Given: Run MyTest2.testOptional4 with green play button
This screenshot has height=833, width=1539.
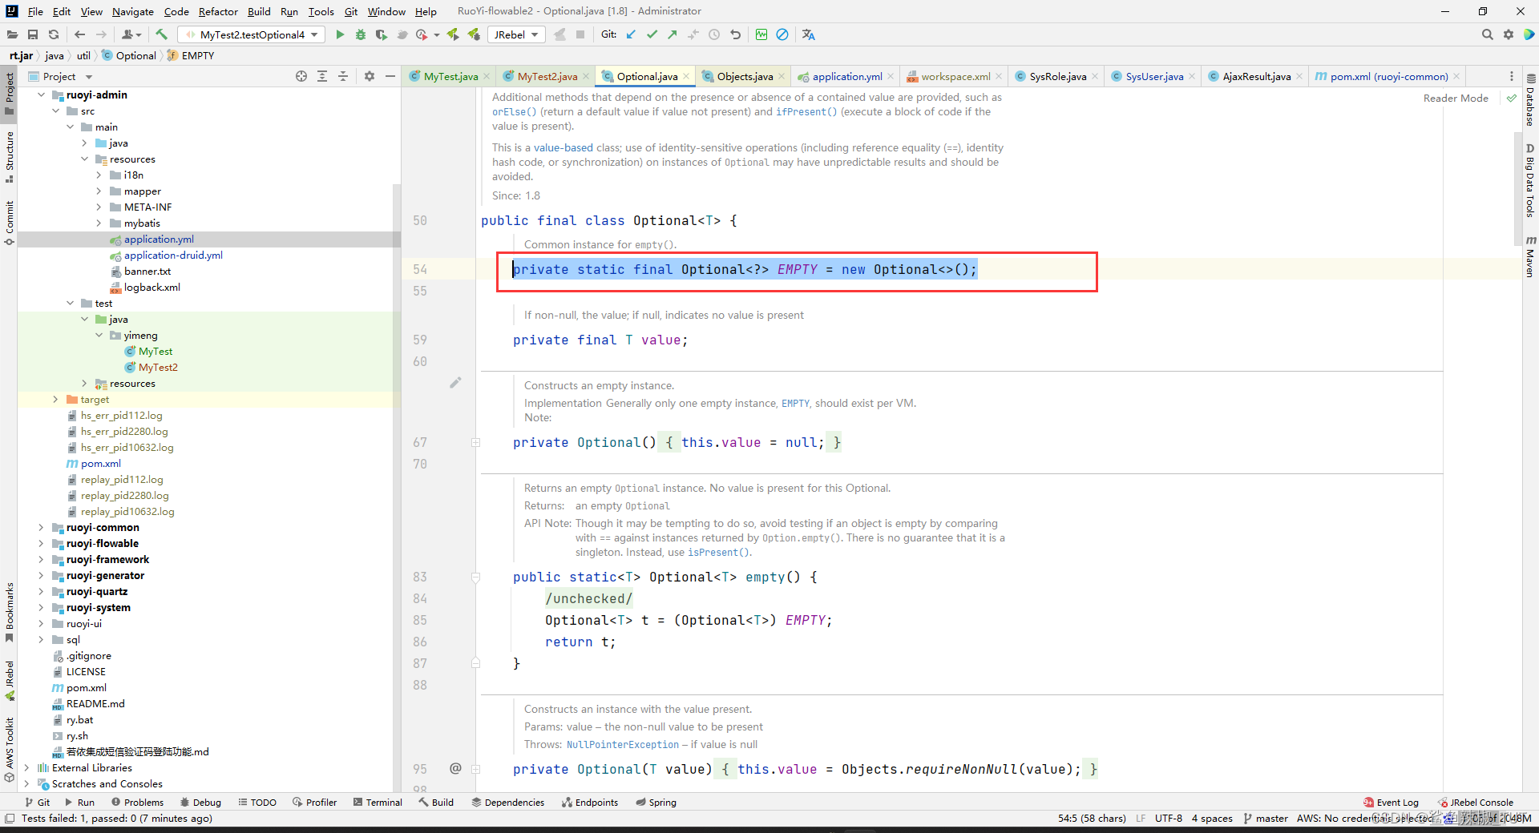Looking at the screenshot, I should pyautogui.click(x=340, y=34).
